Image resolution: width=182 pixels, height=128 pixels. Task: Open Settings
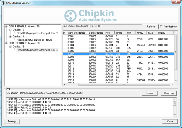[12, 122]
